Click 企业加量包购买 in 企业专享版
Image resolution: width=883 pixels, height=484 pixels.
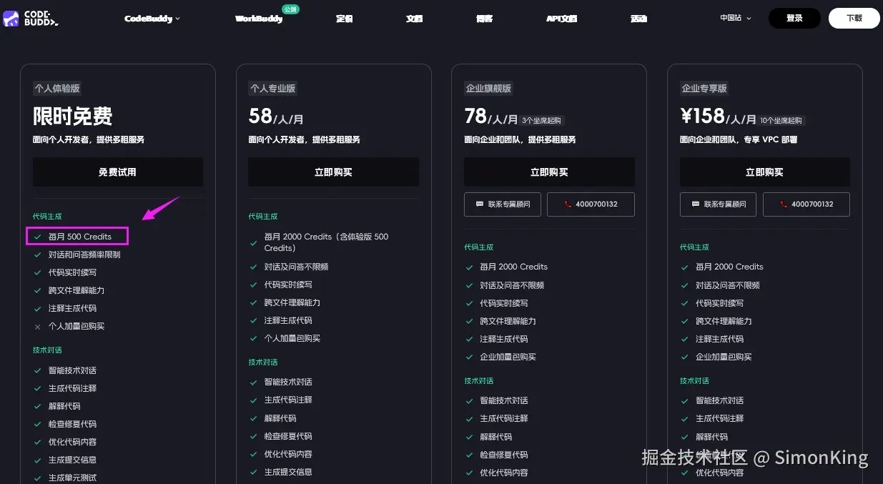[x=724, y=357]
